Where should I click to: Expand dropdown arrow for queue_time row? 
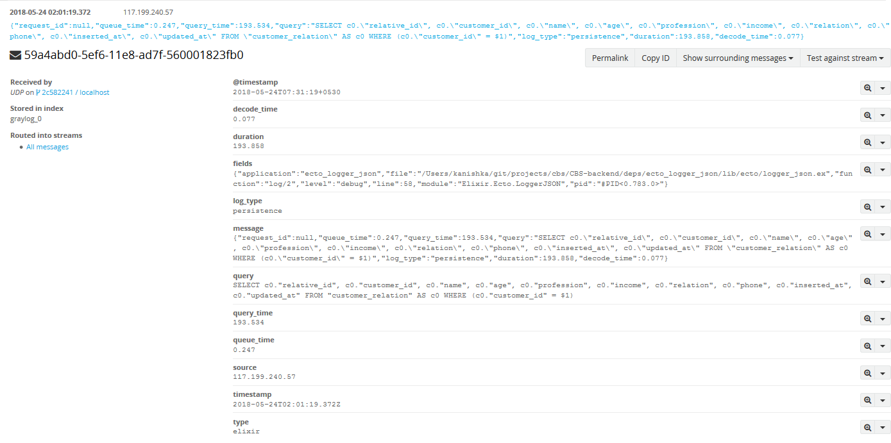[883, 346]
